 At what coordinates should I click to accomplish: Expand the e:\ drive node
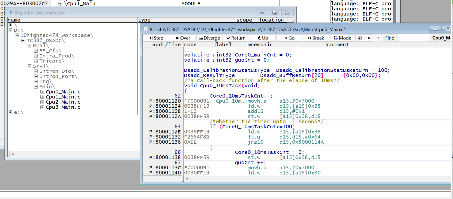(x=10, y=112)
